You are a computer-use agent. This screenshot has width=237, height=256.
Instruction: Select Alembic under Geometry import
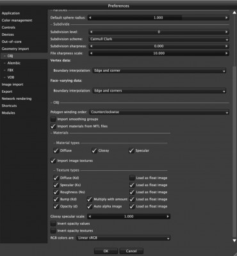coord(14,63)
